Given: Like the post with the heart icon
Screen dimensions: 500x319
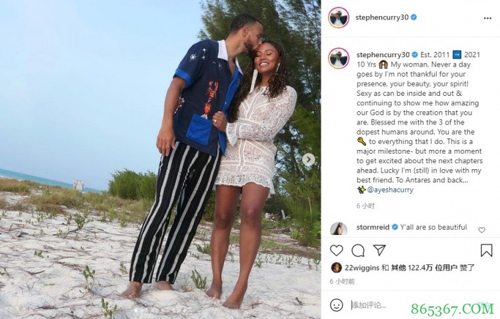Looking at the screenshot, I should 336,250.
